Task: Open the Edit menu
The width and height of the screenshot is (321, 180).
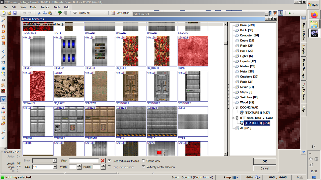Action: pyautogui.click(x=14, y=7)
